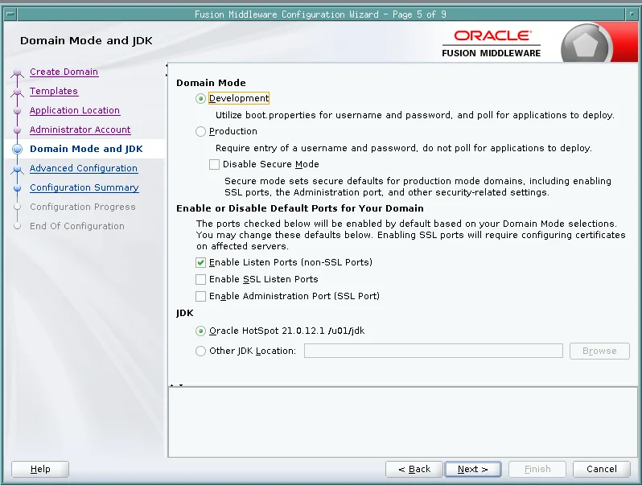Select the Production domain mode radio button
Image resolution: width=642 pixels, height=485 pixels.
(200, 131)
